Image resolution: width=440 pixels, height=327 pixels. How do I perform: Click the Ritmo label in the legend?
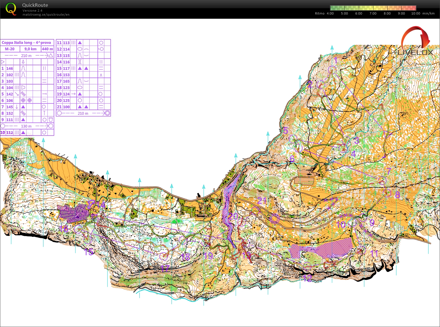[x=320, y=13]
